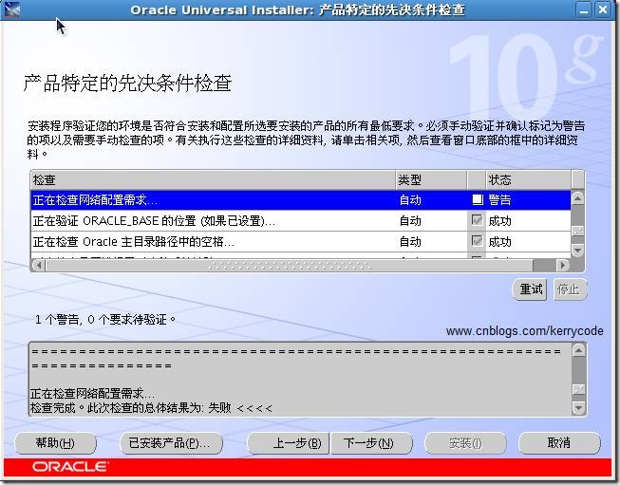Click the details box scroll-down arrow

click(x=578, y=407)
